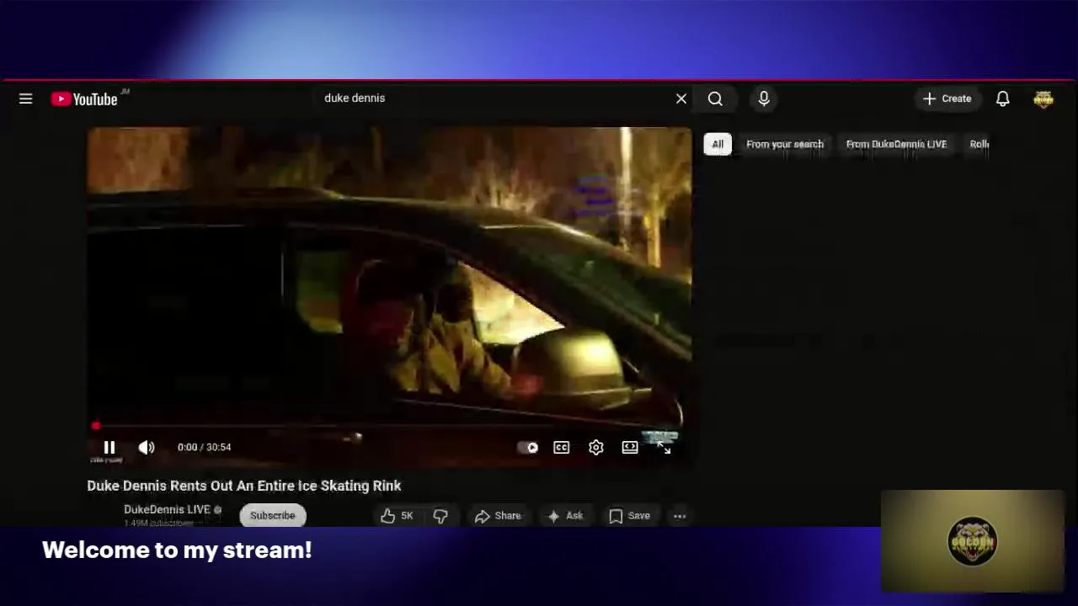Viewport: 1078px width, 606px height.
Task: Select the All filter chip
Action: click(x=718, y=144)
